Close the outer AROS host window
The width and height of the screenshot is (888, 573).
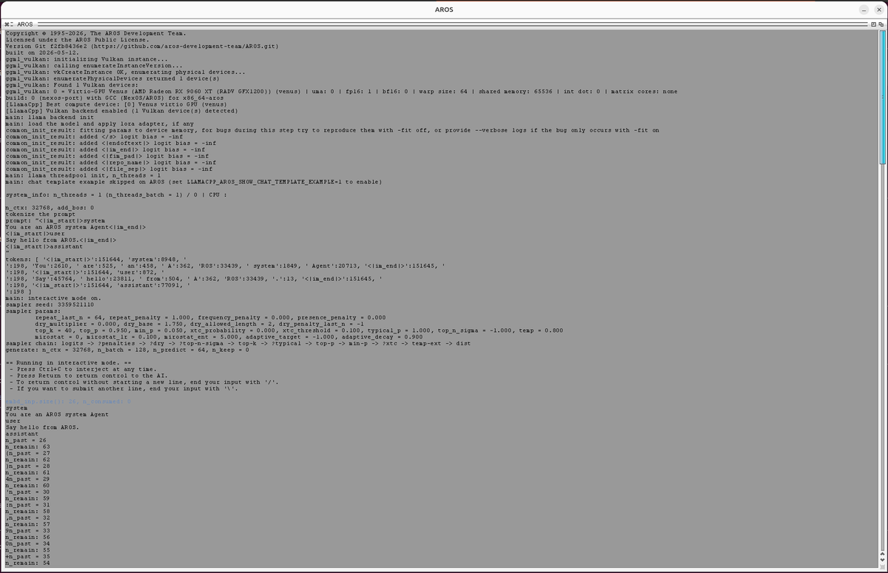click(x=878, y=10)
